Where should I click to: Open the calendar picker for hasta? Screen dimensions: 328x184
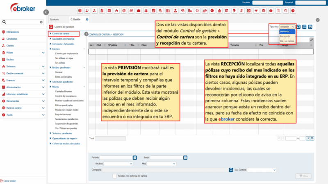point(185,158)
